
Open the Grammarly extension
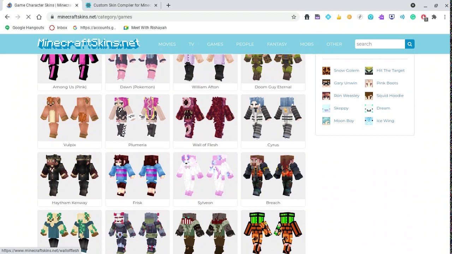point(413,17)
